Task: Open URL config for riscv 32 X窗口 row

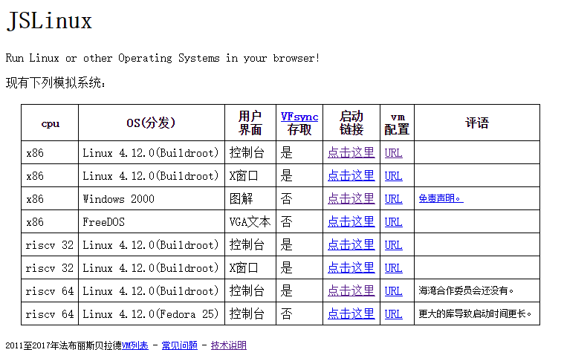Action: tap(394, 268)
